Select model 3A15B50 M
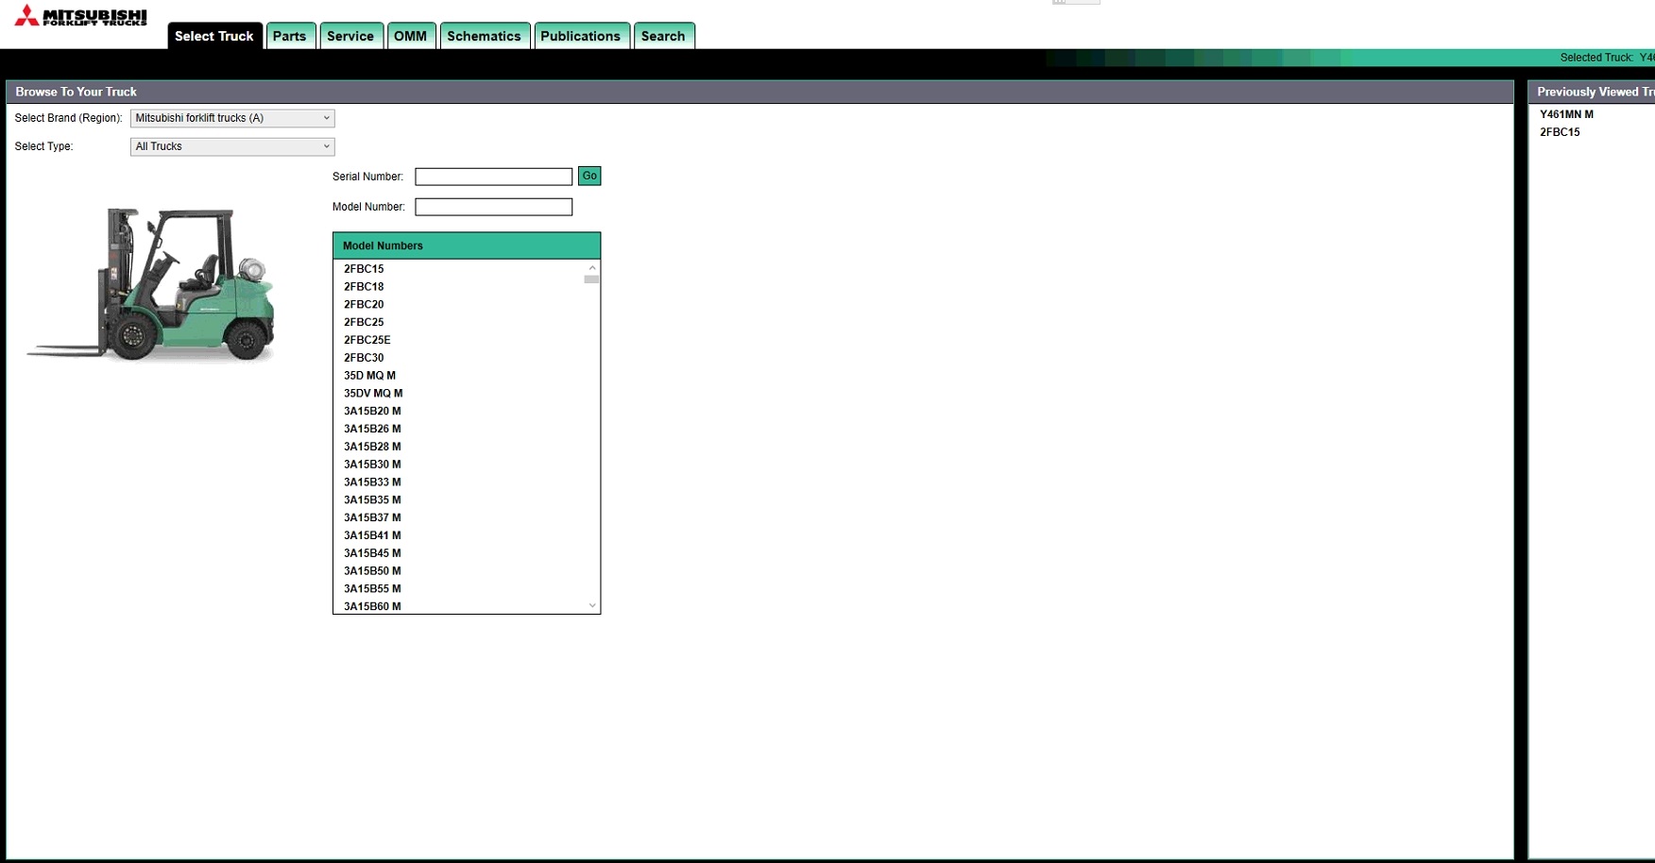This screenshot has width=1655, height=863. (372, 571)
